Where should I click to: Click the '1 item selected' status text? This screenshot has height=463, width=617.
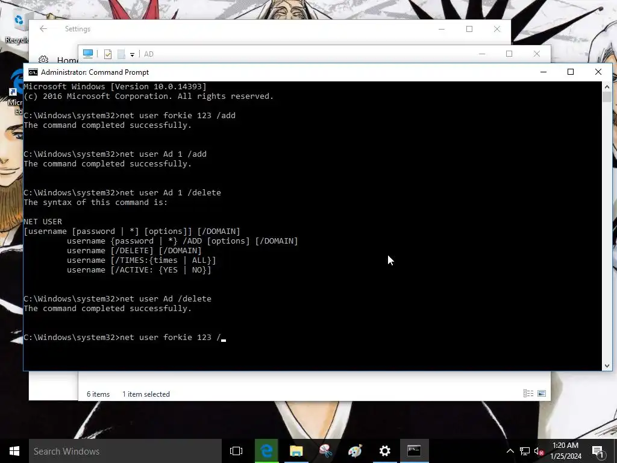point(146,394)
